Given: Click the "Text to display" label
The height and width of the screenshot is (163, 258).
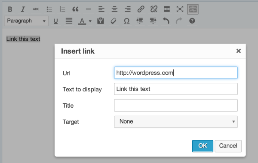Looking at the screenshot, I should pos(82,90).
